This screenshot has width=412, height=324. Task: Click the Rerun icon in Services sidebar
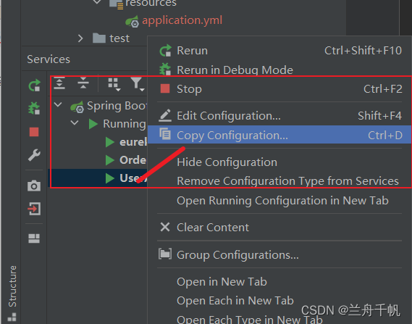click(35, 86)
